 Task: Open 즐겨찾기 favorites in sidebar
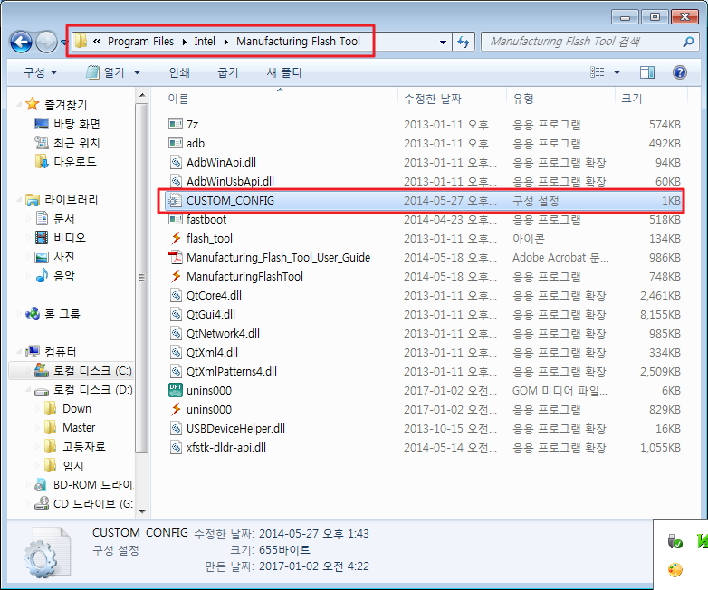65,105
